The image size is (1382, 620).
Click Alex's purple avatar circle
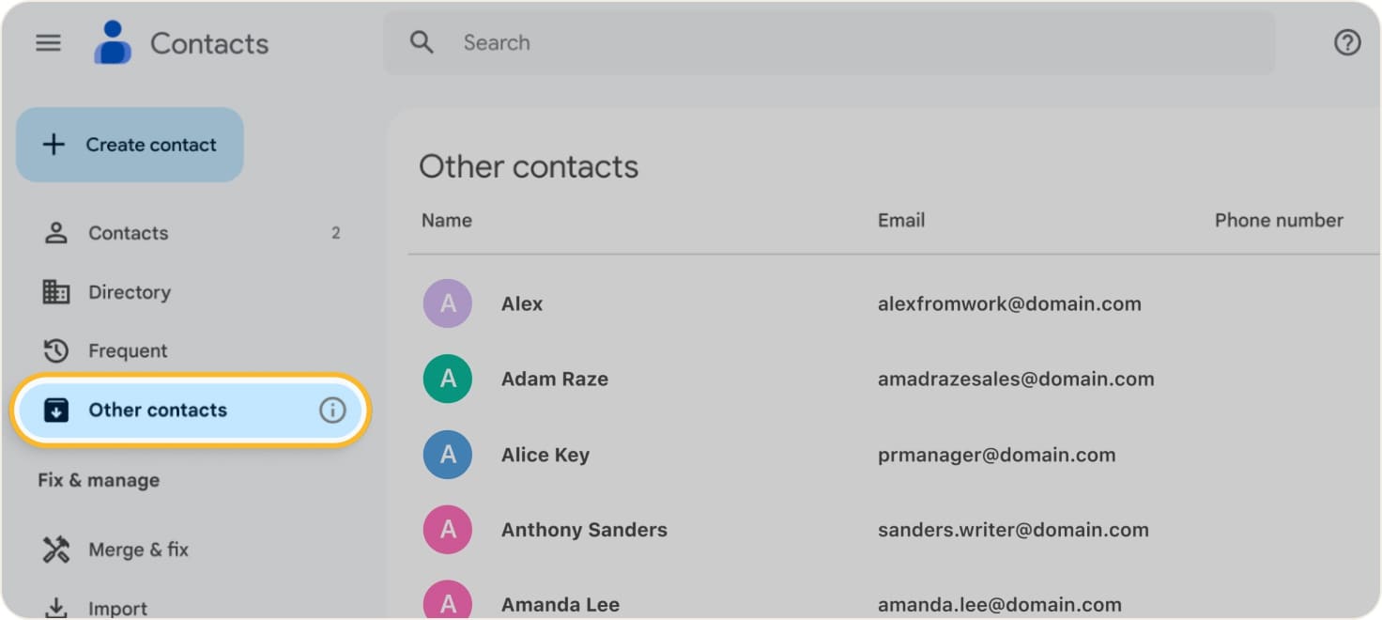[x=447, y=303]
